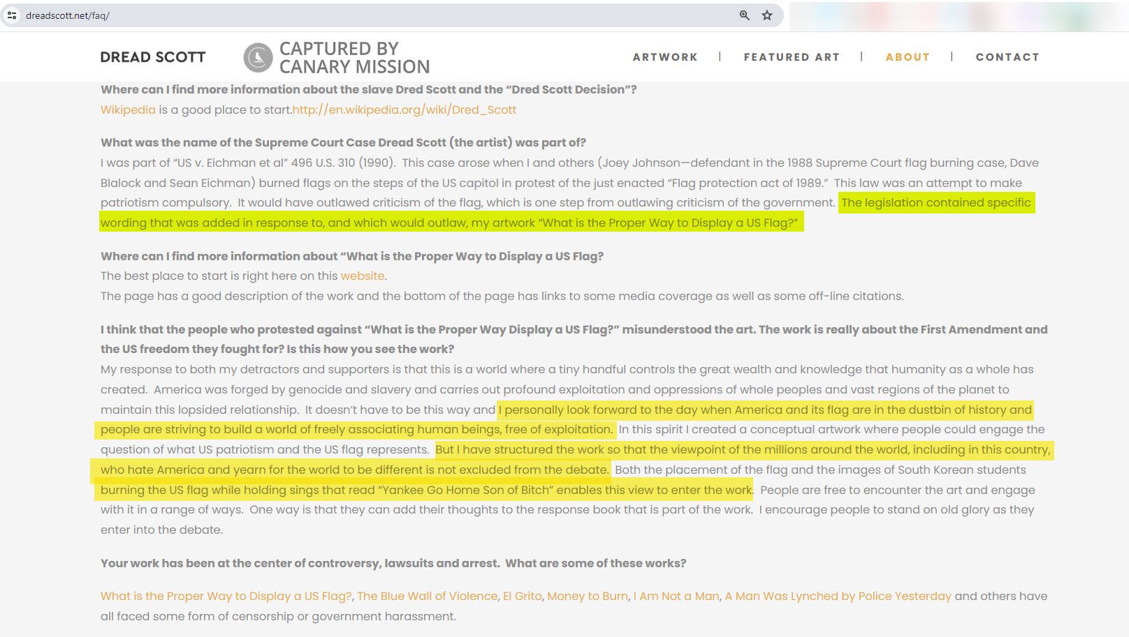Click the site info icon in address bar
1129x637 pixels.
(x=12, y=15)
